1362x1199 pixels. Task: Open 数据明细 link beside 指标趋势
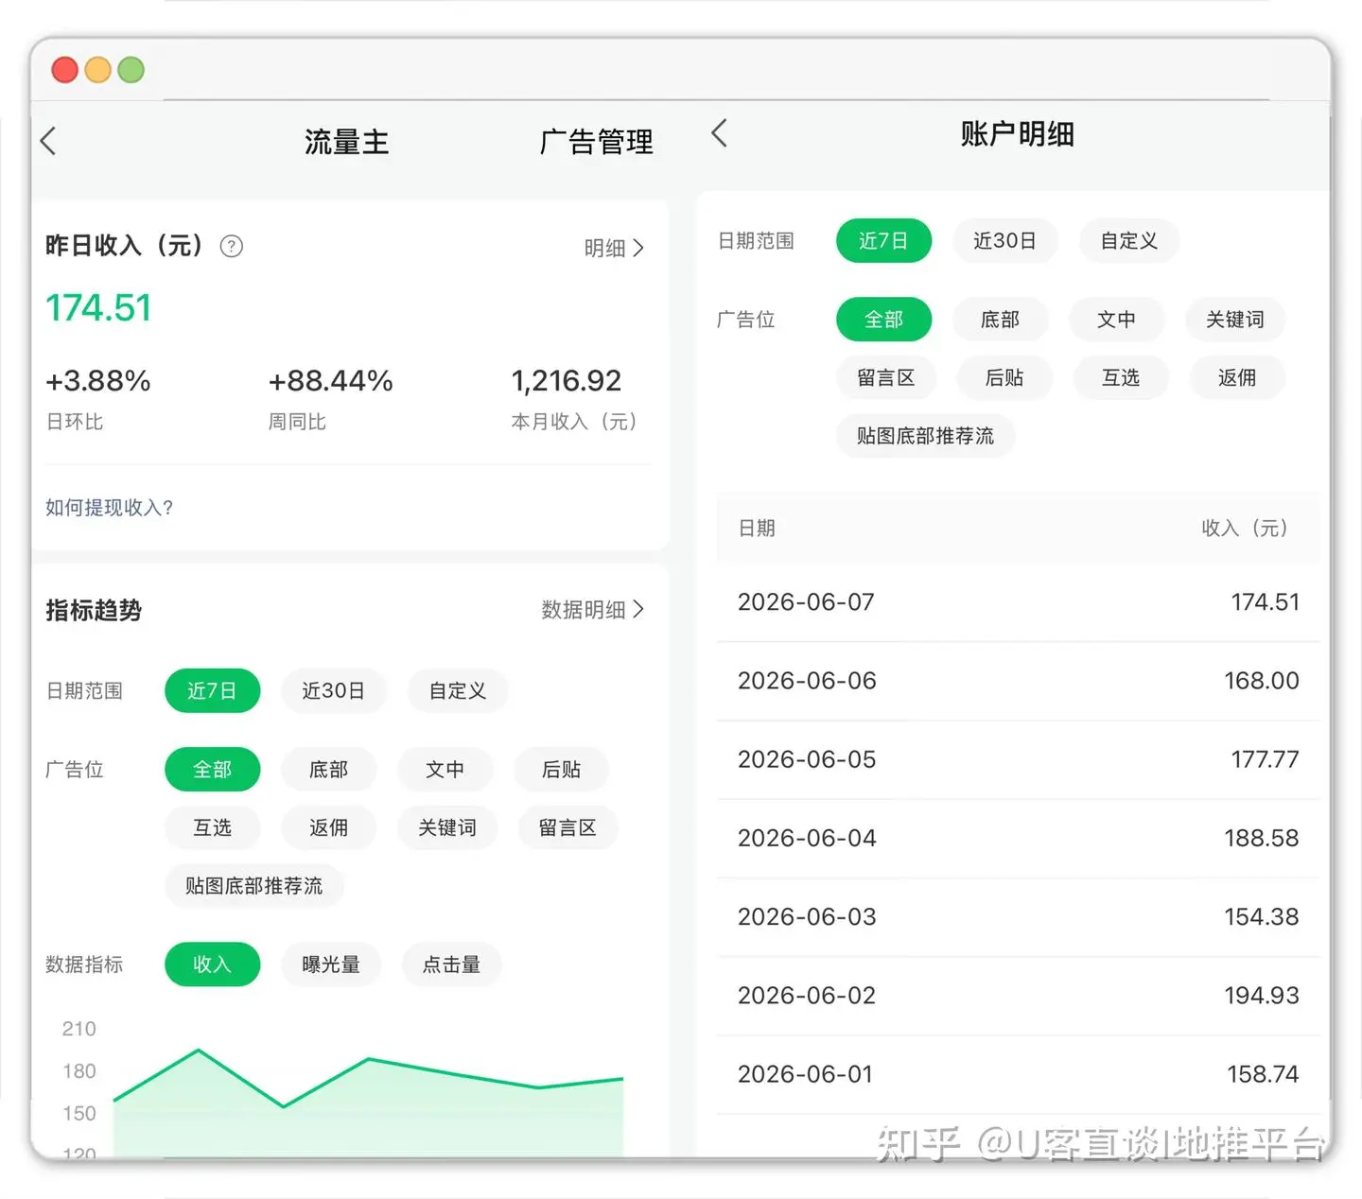pyautogui.click(x=593, y=610)
